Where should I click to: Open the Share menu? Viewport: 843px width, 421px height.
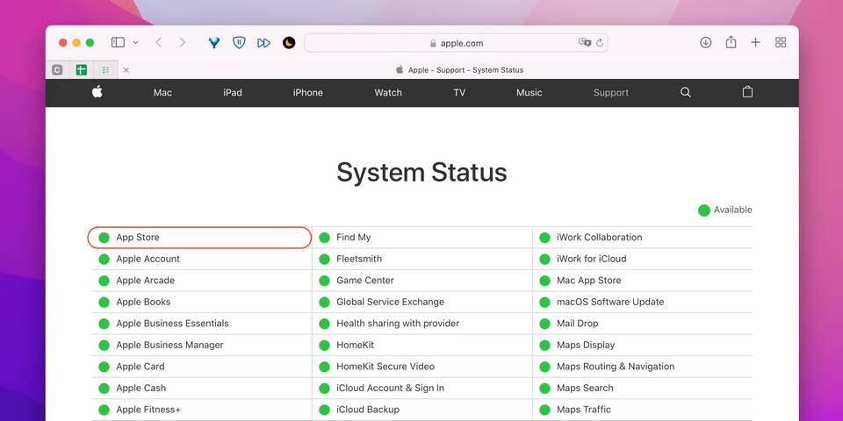point(731,42)
